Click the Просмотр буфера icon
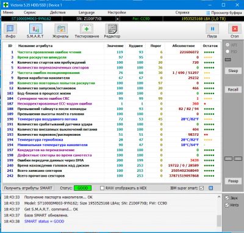 click(x=208, y=13)
